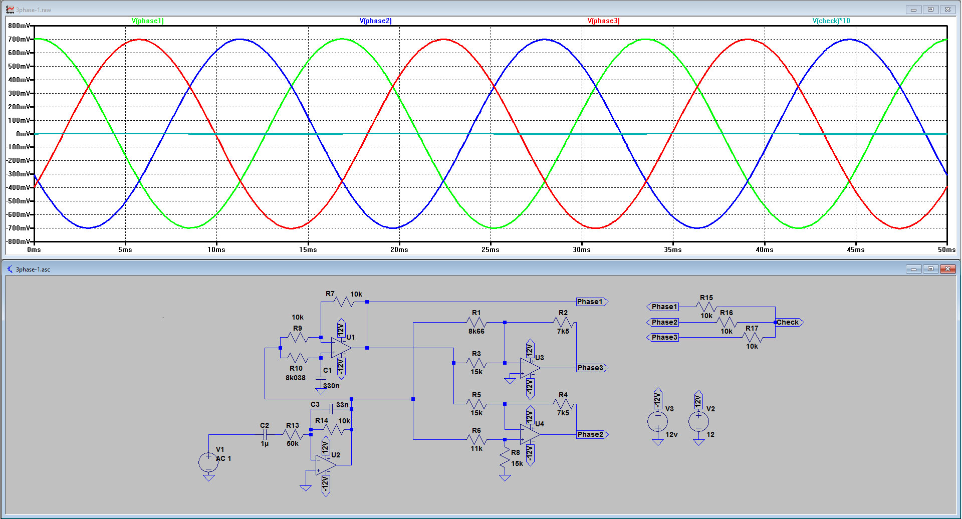Close the 3phase-1.asc schematic window
Screen dimensions: 962x519
(x=947, y=269)
